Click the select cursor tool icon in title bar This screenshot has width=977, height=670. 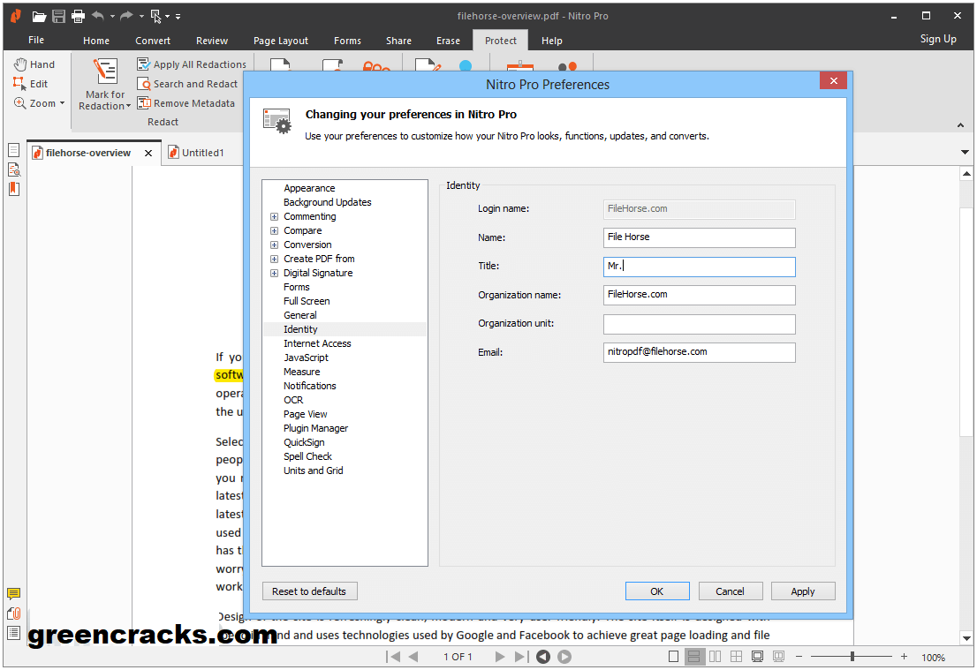coord(155,16)
